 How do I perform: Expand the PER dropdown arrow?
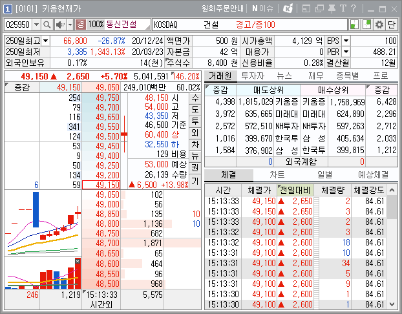click(x=346, y=52)
